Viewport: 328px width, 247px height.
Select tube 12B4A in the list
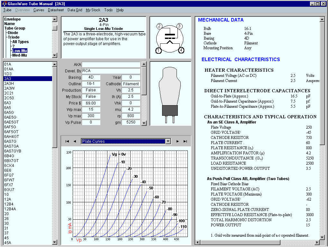[x=28, y=209]
